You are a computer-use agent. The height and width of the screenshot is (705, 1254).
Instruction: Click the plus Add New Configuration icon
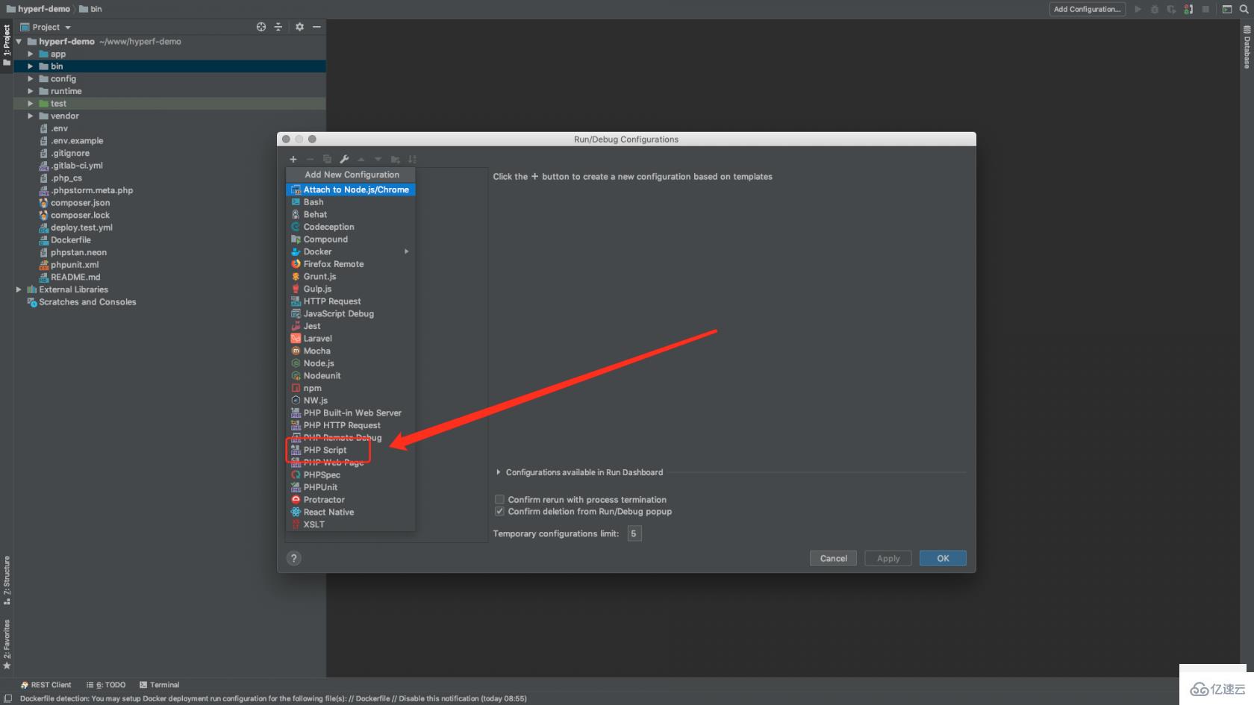tap(293, 159)
